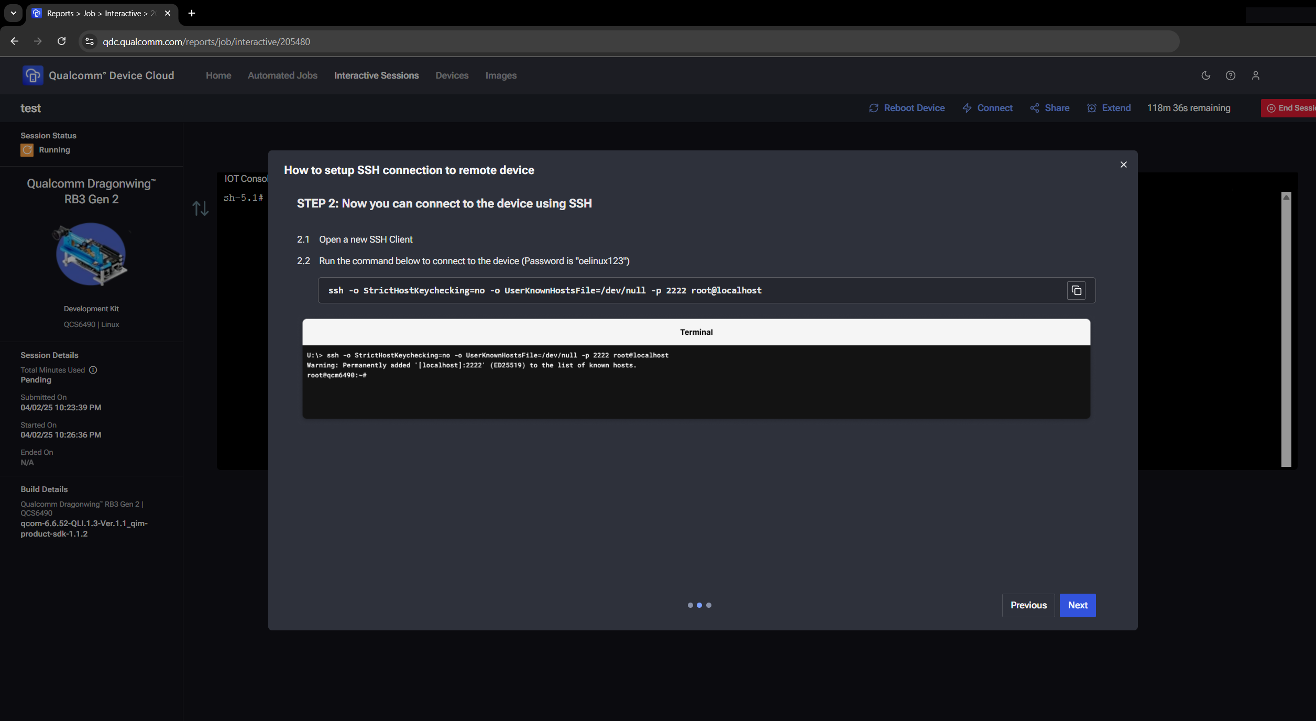This screenshot has width=1316, height=721.
Task: Click the Qualcomm Device Cloud logo
Action: 32,75
